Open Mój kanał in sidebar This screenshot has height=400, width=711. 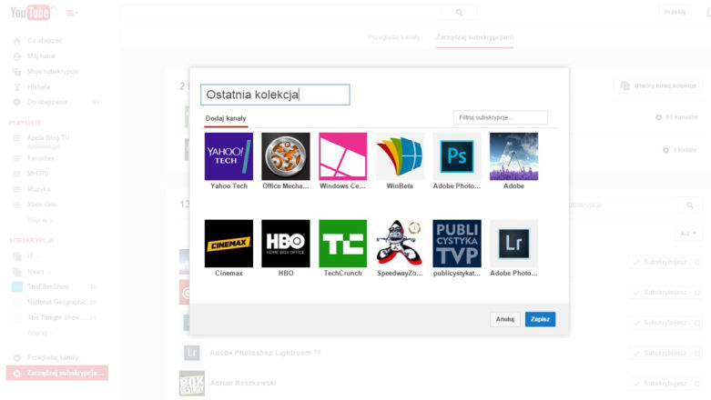point(41,56)
